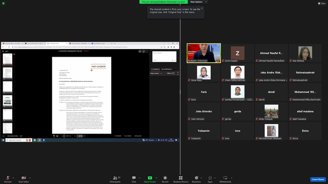Unmute the microphone
The width and height of the screenshot is (328, 184).
8,179
